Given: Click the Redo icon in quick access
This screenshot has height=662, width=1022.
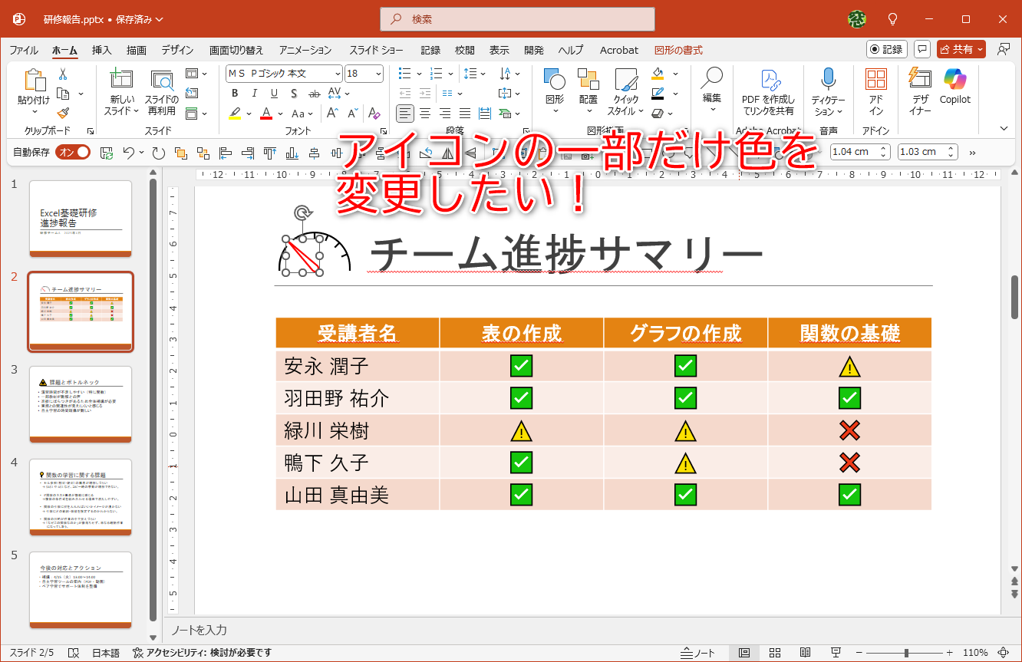Looking at the screenshot, I should point(158,153).
